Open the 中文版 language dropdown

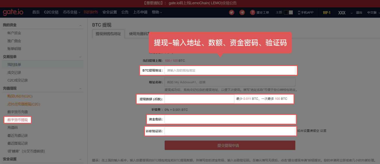pos(373,12)
